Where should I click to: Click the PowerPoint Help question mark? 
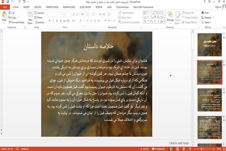pos(204,2)
